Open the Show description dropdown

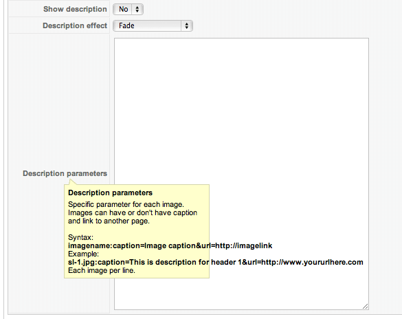pyautogui.click(x=128, y=9)
